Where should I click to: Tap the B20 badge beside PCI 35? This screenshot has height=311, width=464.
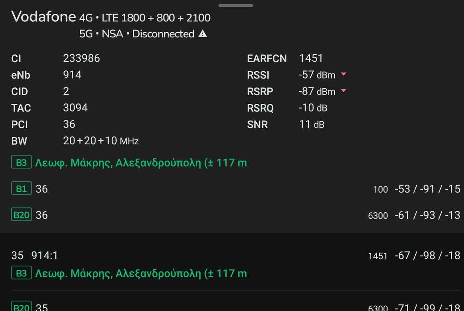21,307
